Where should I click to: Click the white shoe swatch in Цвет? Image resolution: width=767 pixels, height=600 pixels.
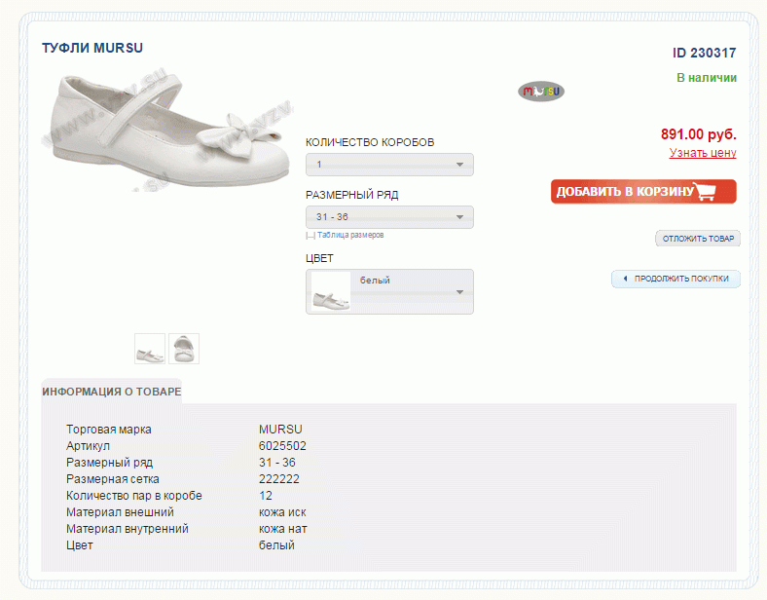(329, 292)
